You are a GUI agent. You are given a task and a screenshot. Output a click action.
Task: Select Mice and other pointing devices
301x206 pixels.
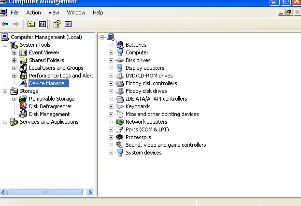pos(162,114)
